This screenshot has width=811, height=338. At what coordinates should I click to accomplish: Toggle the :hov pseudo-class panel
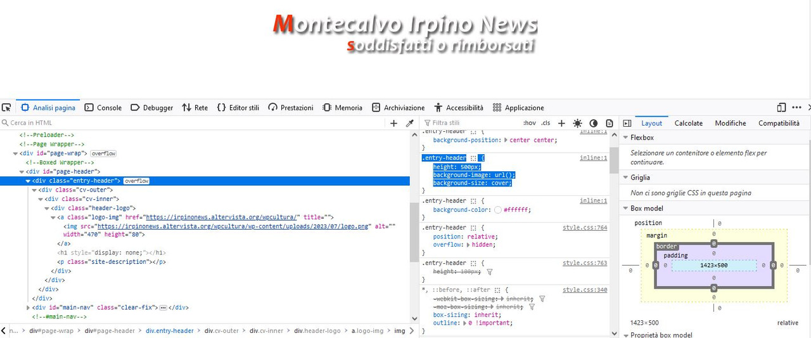(529, 123)
